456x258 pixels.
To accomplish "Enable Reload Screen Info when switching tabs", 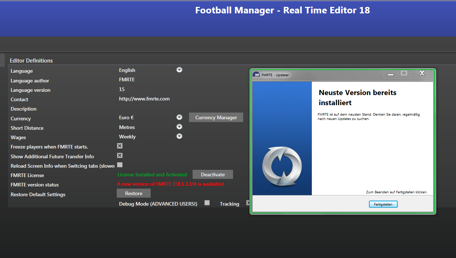I will (x=120, y=165).
